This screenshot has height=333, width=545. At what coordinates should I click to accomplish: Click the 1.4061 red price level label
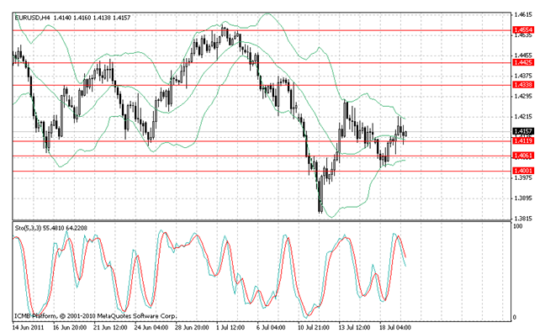pos(523,156)
